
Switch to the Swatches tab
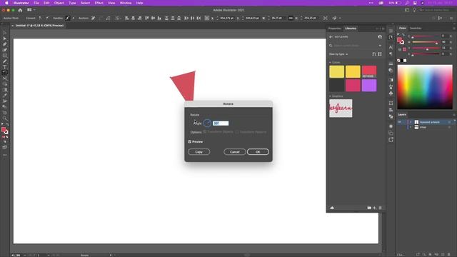click(416, 29)
